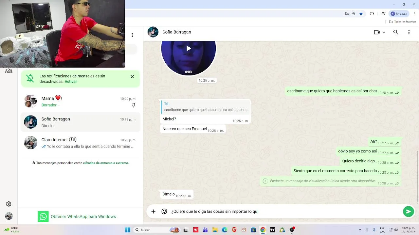This screenshot has height=235, width=419.
Task: Click the install app icon in address bar
Action: point(347,14)
